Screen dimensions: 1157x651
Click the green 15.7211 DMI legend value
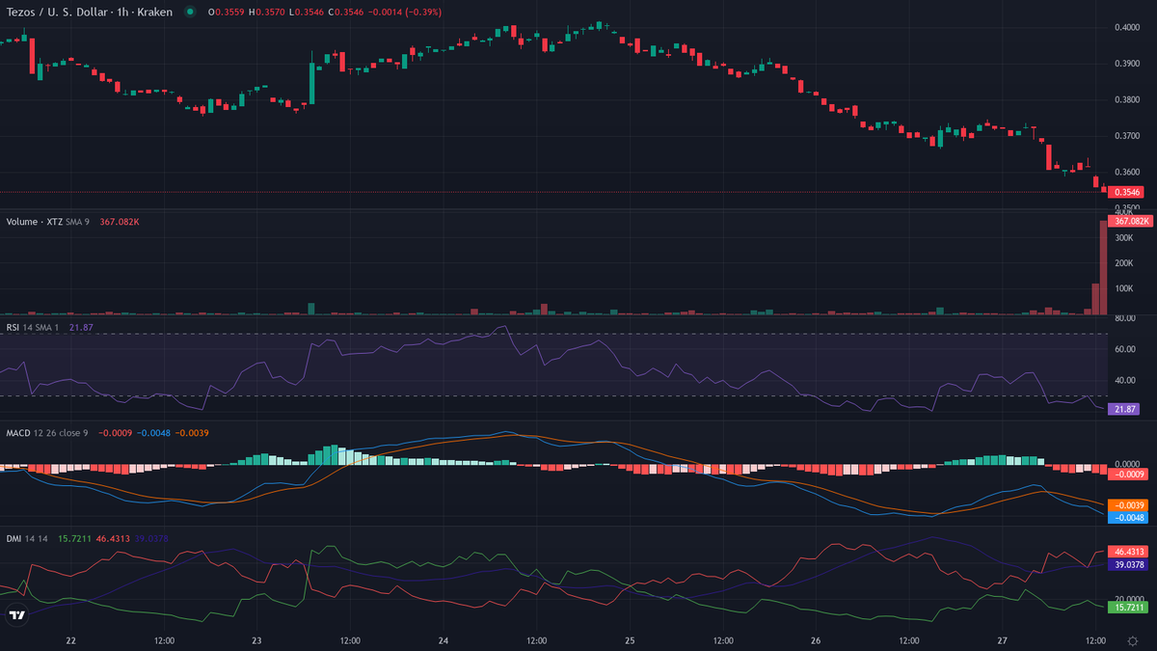[74, 538]
